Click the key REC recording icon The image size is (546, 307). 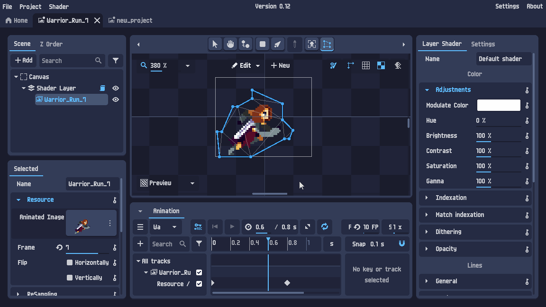click(x=198, y=227)
